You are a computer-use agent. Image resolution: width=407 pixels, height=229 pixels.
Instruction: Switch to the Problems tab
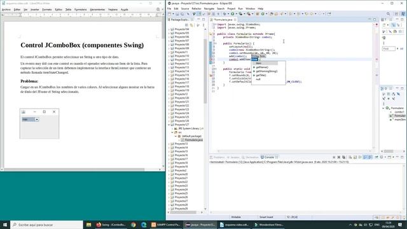pos(217,157)
